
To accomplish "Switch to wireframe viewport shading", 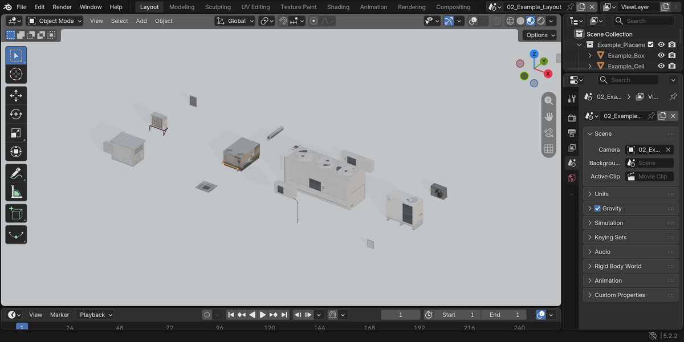I will pyautogui.click(x=510, y=21).
